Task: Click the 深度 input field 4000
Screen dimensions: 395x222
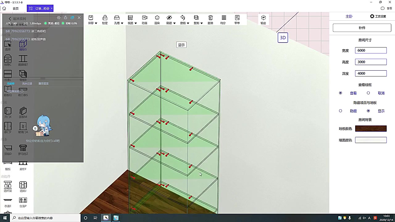Action: pos(371,74)
